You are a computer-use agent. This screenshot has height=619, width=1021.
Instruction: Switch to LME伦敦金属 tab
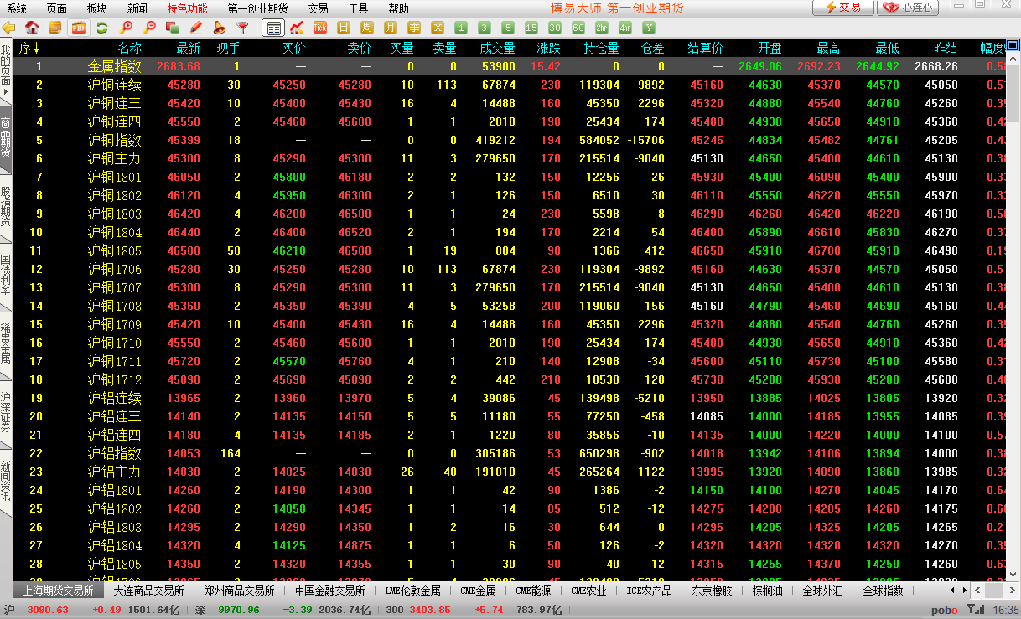412,591
